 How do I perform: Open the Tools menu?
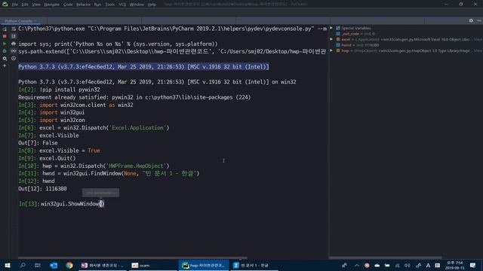coord(109,5)
